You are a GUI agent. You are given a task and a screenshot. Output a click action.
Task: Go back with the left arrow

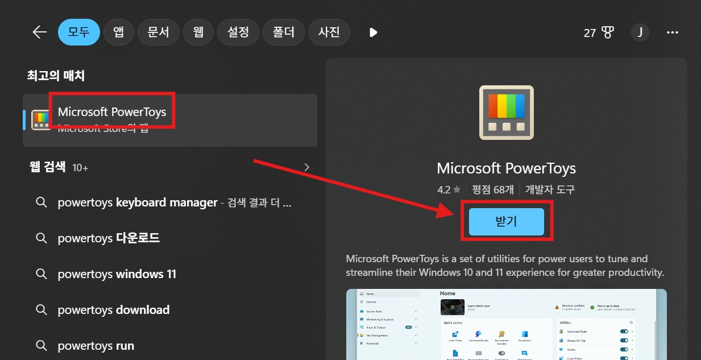(39, 32)
